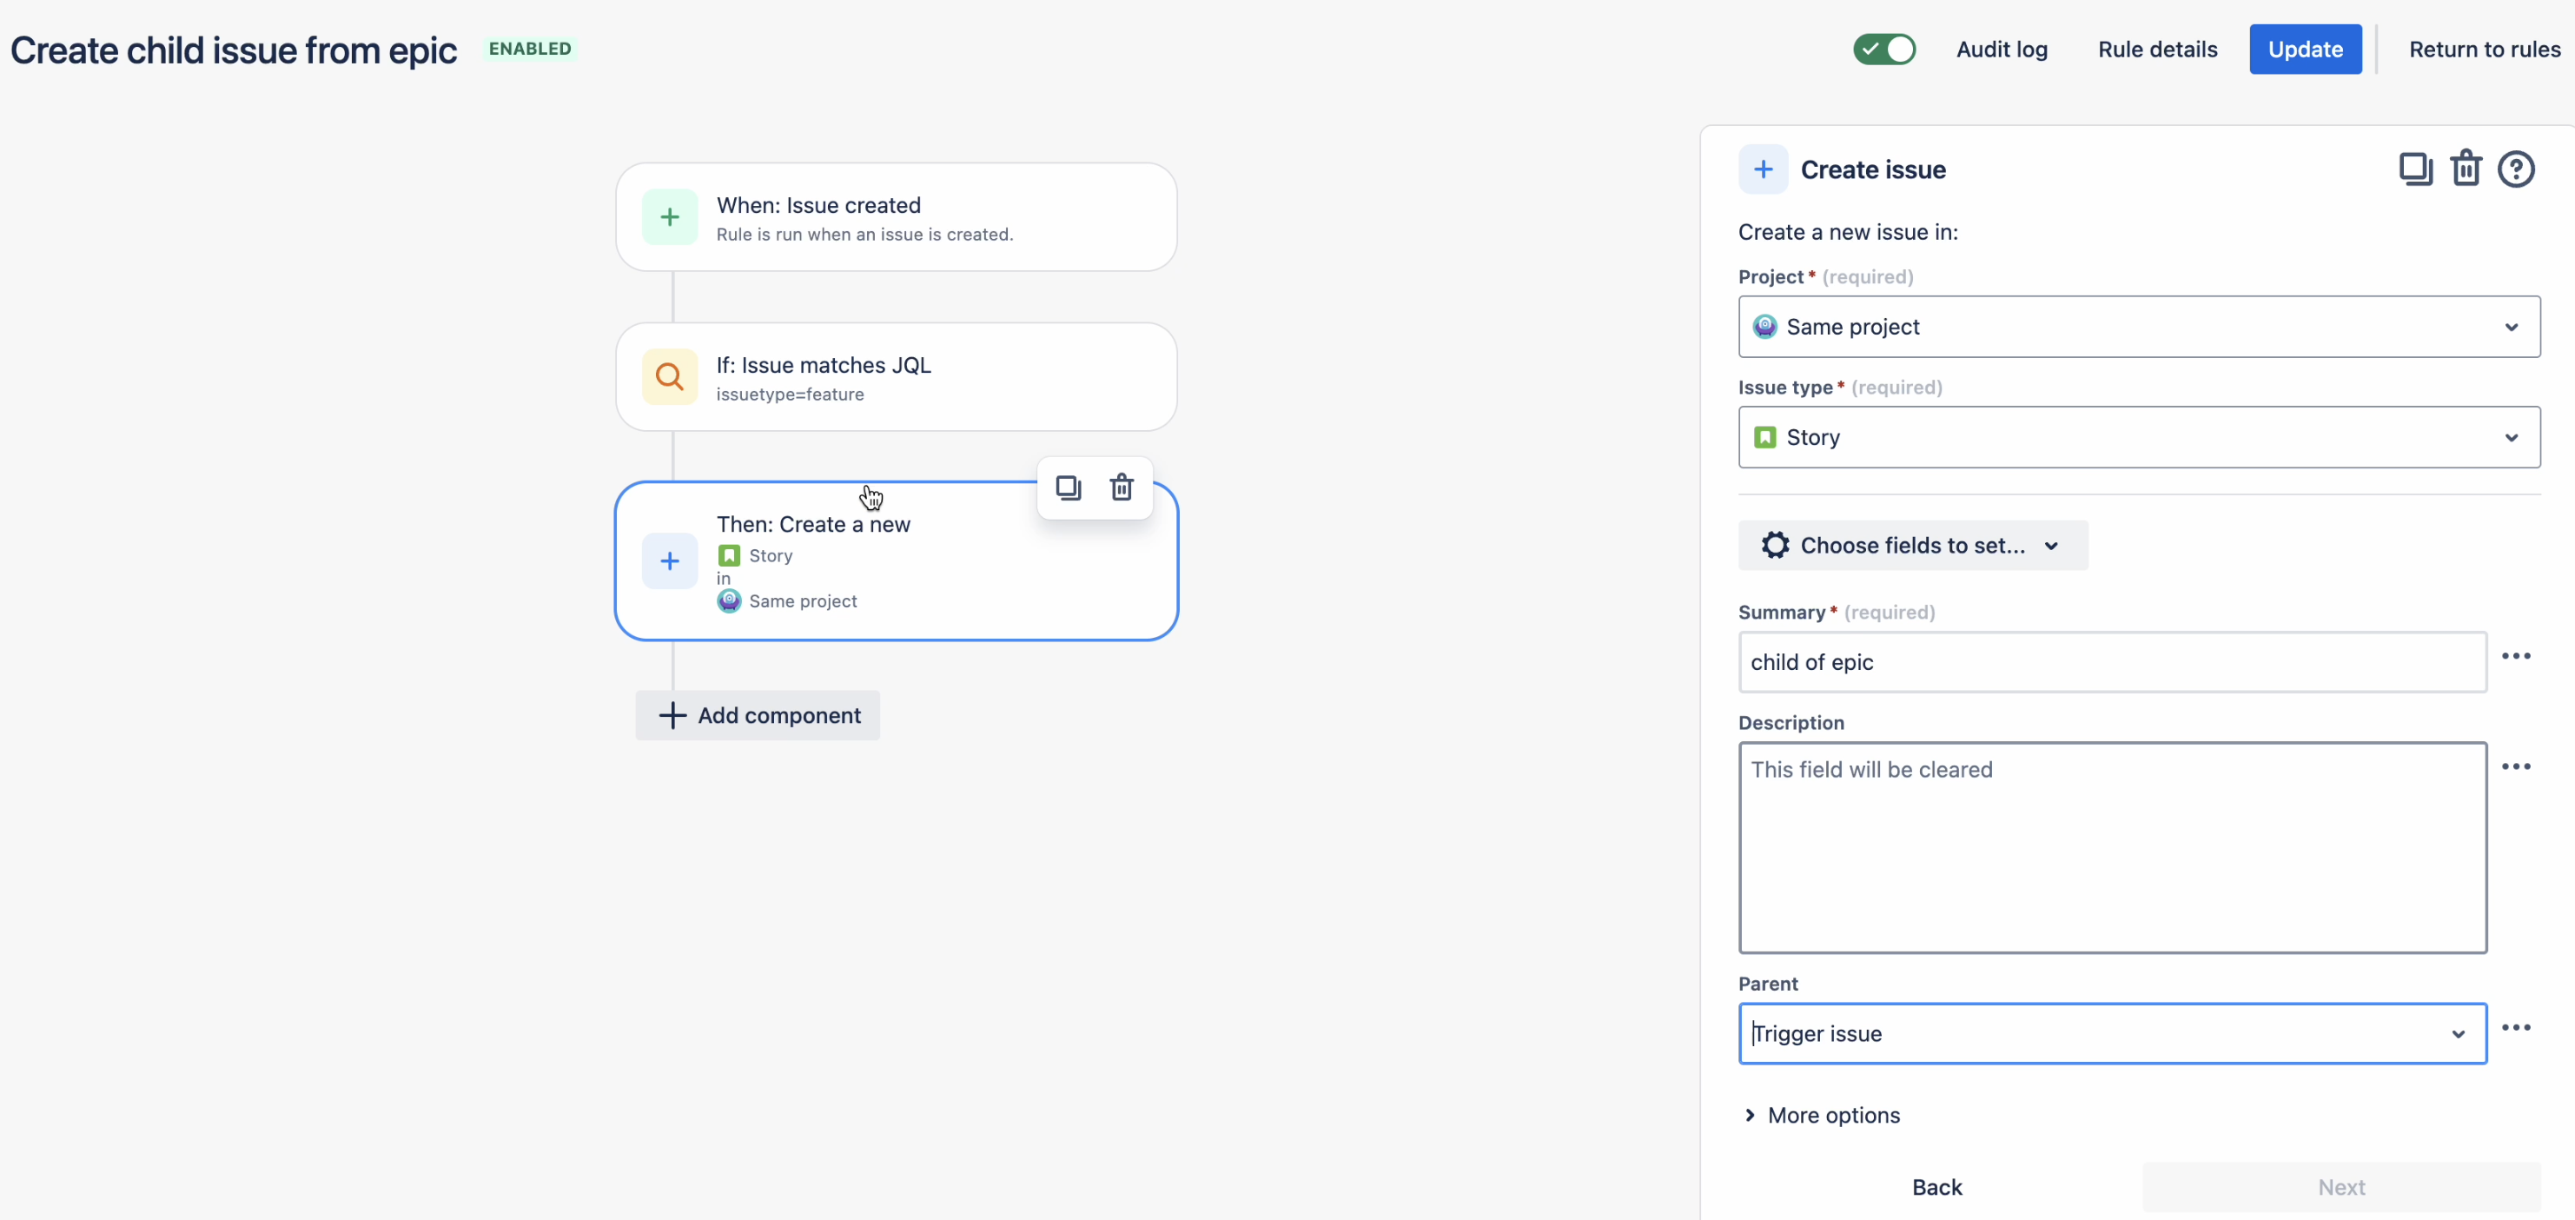Click the Audit log menu item
Viewport: 2575px width, 1220px height.
(x=2002, y=50)
